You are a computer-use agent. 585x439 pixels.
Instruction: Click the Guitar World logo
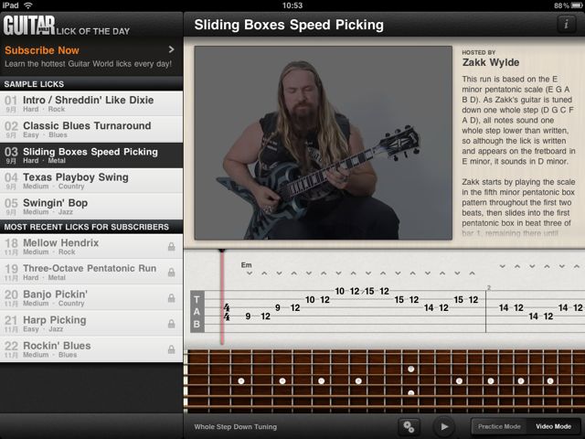point(29,25)
